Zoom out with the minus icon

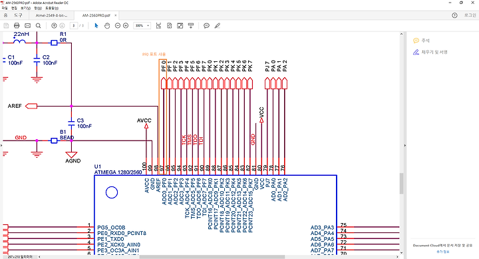[x=118, y=26]
